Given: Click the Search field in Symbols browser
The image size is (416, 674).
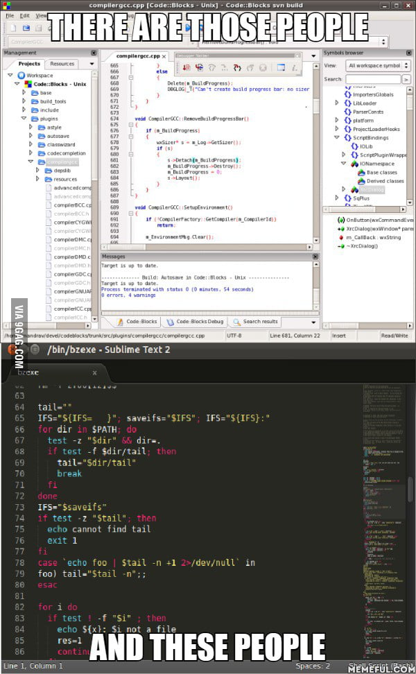Looking at the screenshot, I should click(373, 79).
